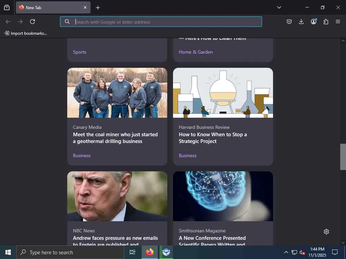The height and width of the screenshot is (259, 346).
Task: Open the lab flasks illustration thumbnail
Action: 223,93
